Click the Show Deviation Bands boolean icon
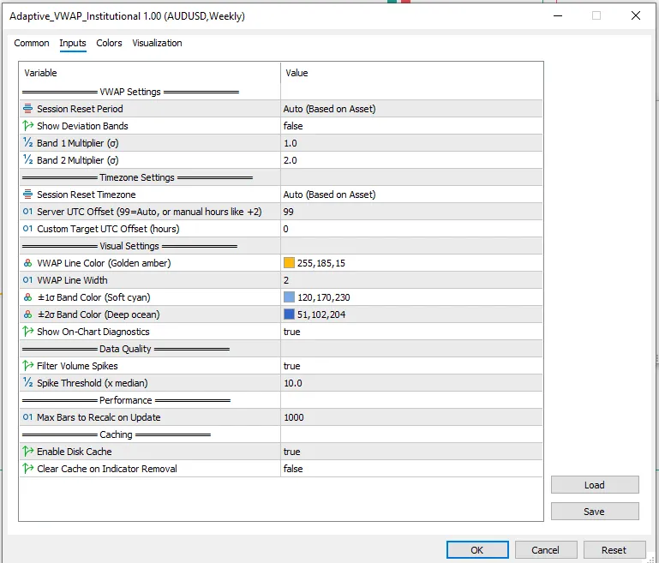Viewport: 659px width, 563px height. click(28, 126)
